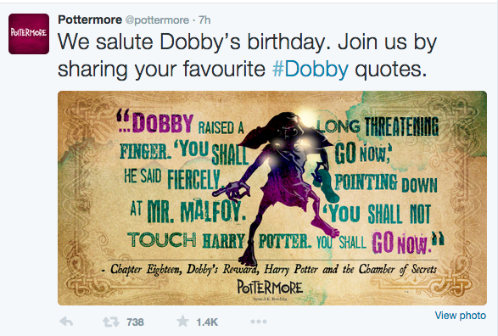
Task: Click the Pottermore display name
Action: [90, 20]
